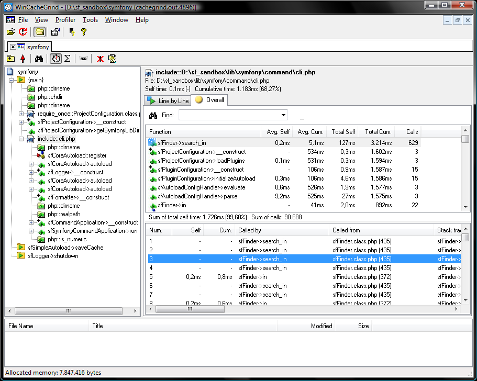477x381 pixels.
Task: Click the red X icon in toolbar
Action: pyautogui.click(x=99, y=59)
